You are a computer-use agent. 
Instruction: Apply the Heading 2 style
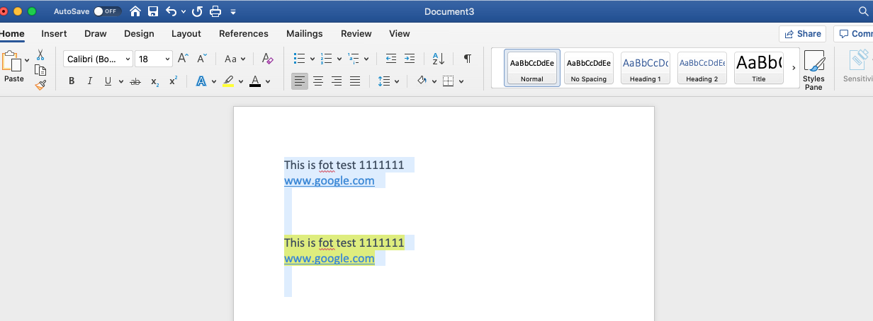click(702, 68)
